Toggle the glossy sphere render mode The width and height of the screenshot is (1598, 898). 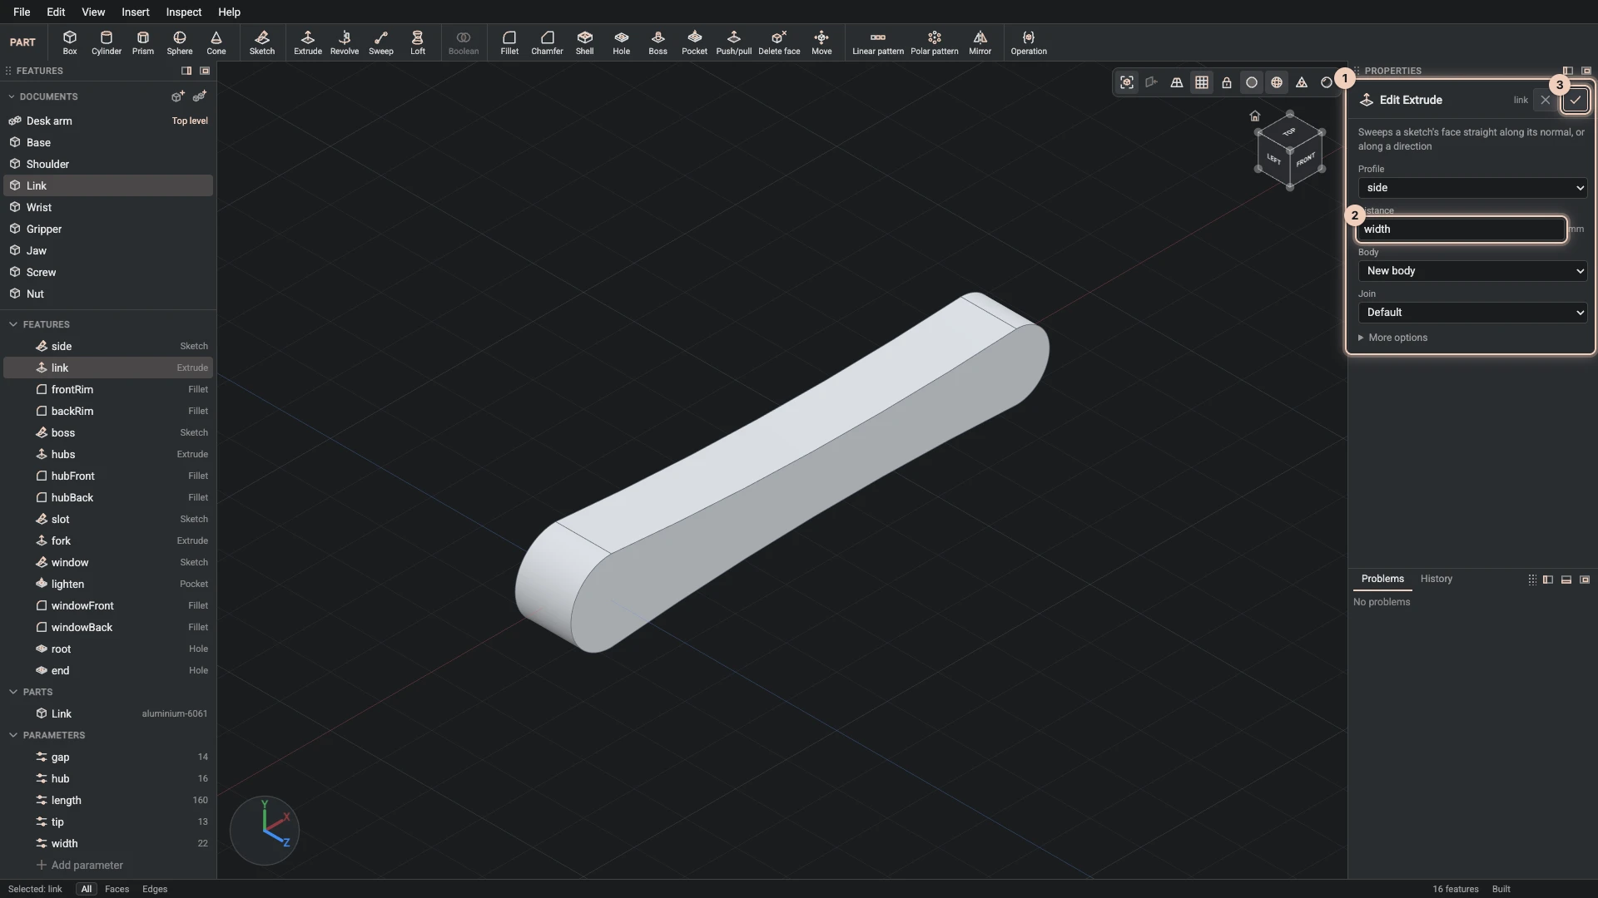pyautogui.click(x=1327, y=82)
